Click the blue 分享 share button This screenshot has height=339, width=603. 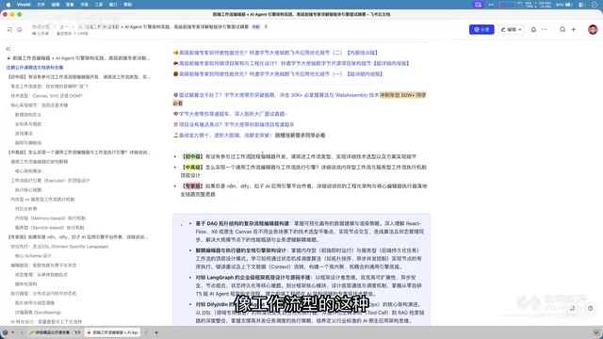pyautogui.click(x=481, y=29)
